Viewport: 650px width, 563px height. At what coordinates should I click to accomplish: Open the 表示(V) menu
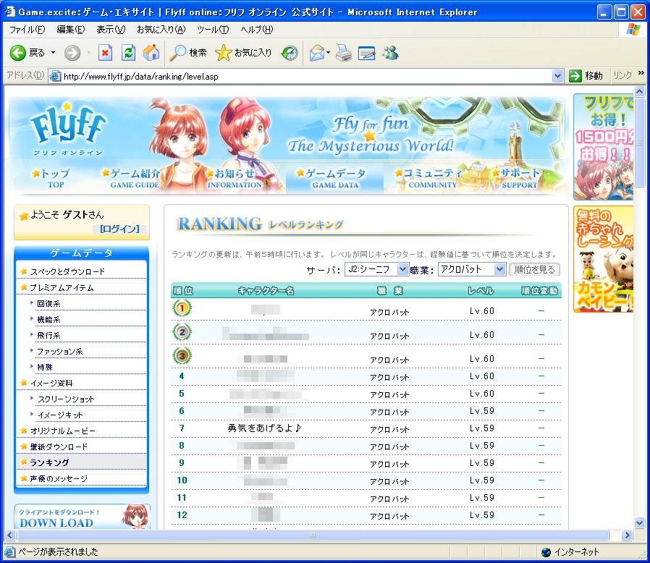point(111,30)
